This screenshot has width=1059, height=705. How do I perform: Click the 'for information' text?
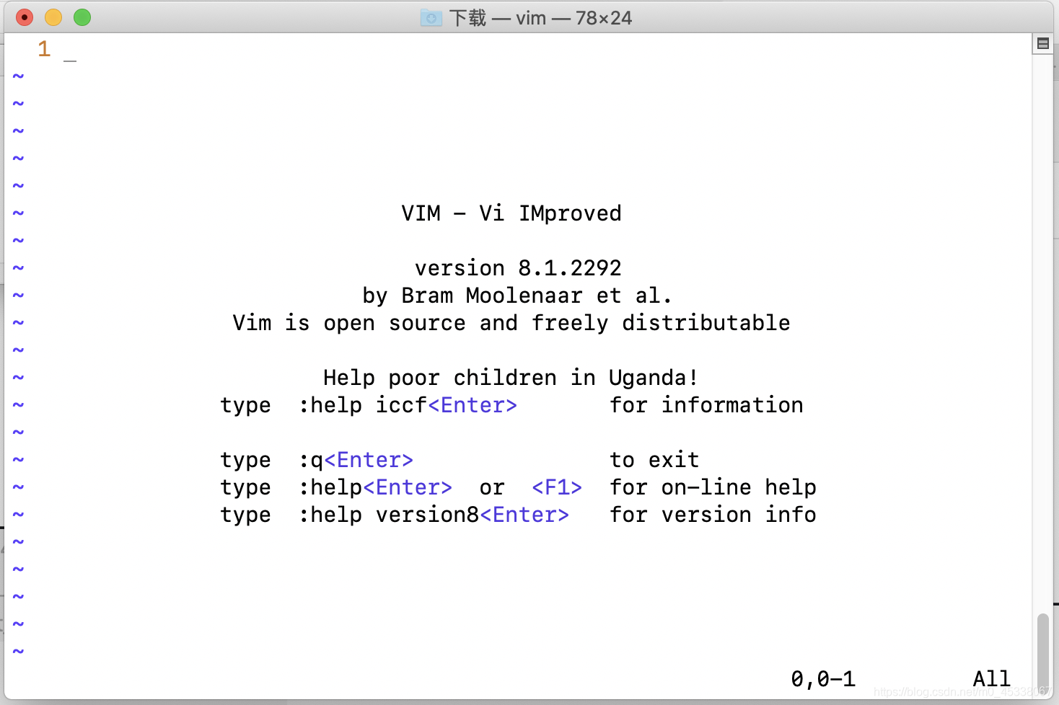(706, 405)
